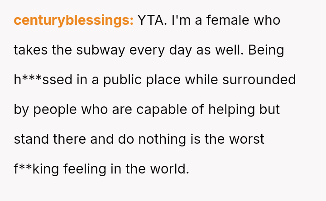Click the word "surrounded"
Image resolution: width=326 pixels, height=201 pixels.
pos(259,80)
